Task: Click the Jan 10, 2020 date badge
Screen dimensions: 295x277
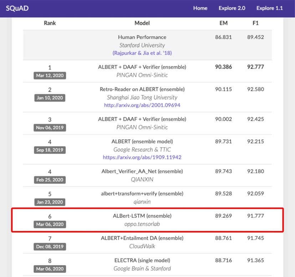Action: pos(50,98)
